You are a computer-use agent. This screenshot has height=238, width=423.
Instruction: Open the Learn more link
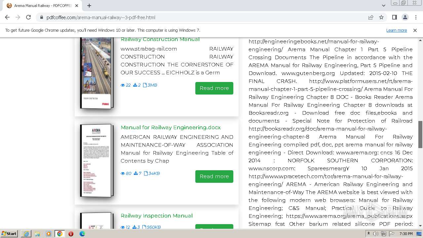(397, 30)
